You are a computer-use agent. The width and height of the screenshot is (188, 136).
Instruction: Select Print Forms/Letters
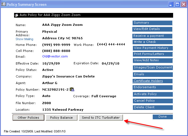(152, 54)
